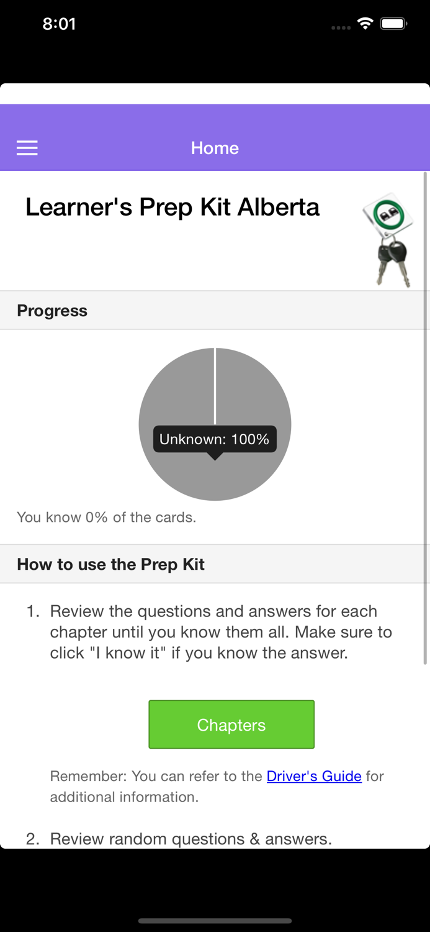Viewport: 430px width, 932px height.
Task: Collapse the How to use the Prep Kit section
Action: [110, 564]
